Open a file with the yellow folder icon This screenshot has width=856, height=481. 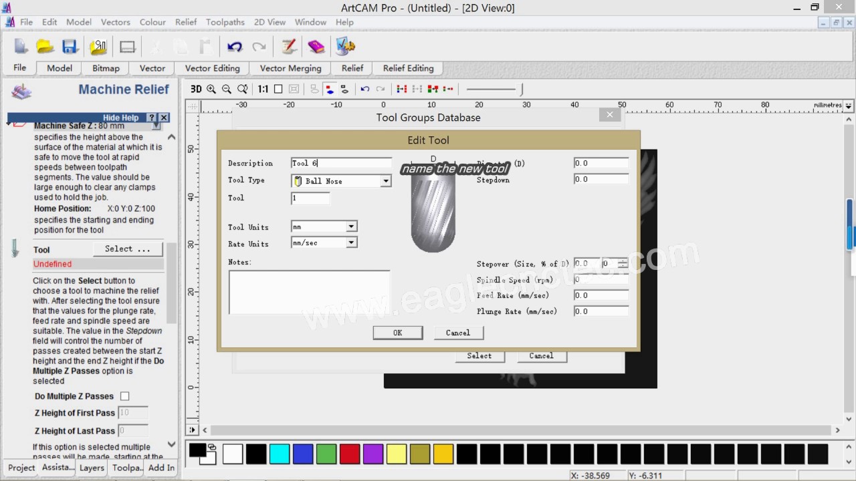coord(45,46)
